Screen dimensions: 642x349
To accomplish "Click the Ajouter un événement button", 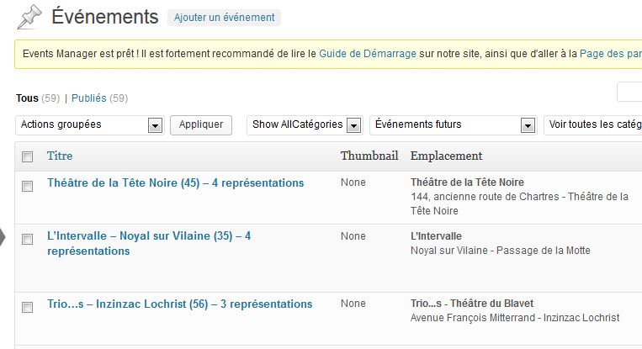I will [224, 18].
